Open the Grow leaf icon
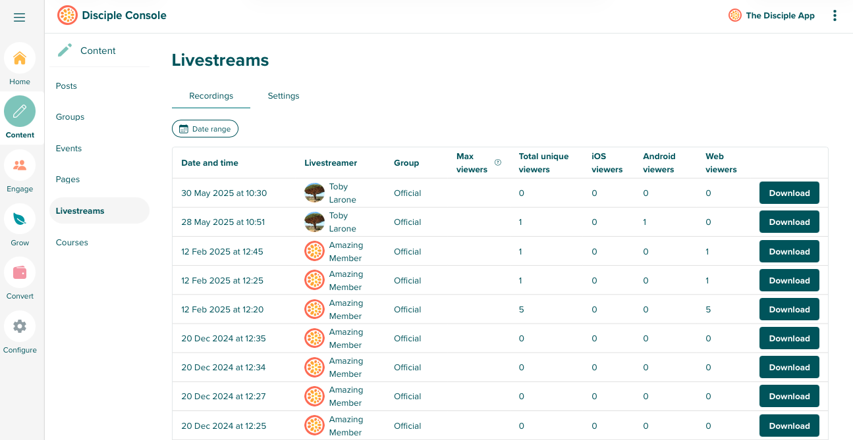Image resolution: width=853 pixels, height=440 pixels. tap(20, 219)
